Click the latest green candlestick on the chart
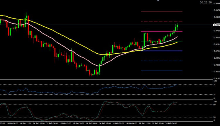 [177, 26]
